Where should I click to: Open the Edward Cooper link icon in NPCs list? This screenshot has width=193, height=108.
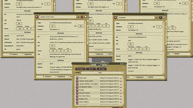point(77,93)
